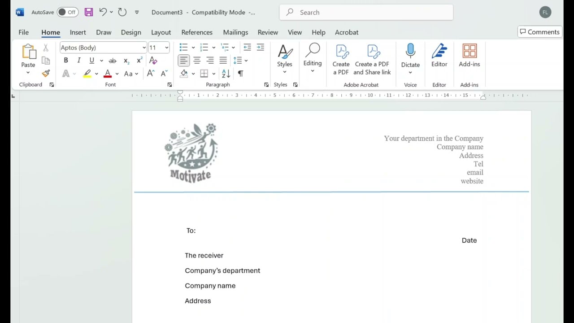This screenshot has height=323, width=574.
Task: Open multilevel list dropdown
Action: pos(233,48)
